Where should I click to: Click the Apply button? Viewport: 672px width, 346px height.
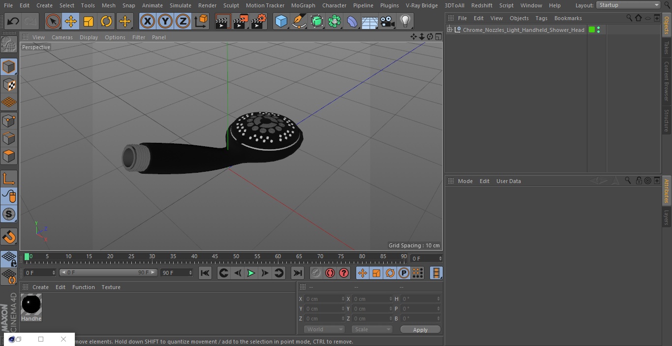pyautogui.click(x=420, y=330)
